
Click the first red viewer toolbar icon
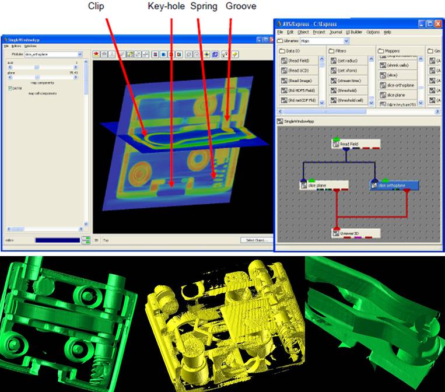point(96,54)
